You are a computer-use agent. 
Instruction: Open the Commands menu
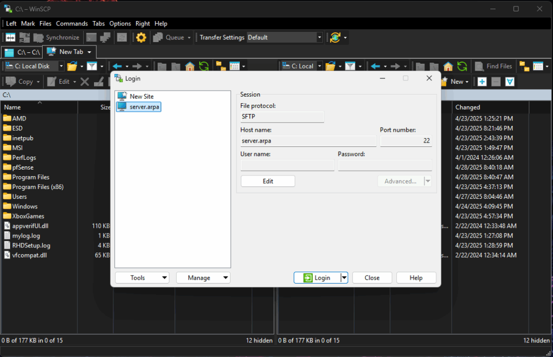72,24
